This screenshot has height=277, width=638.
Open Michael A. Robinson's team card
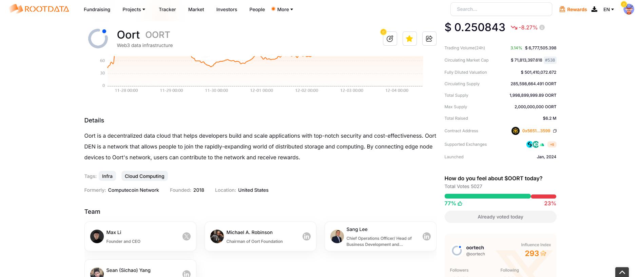click(260, 236)
